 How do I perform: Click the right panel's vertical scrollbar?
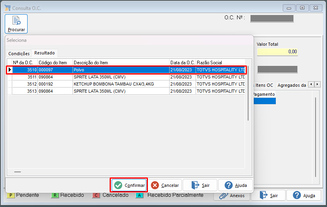316,137
